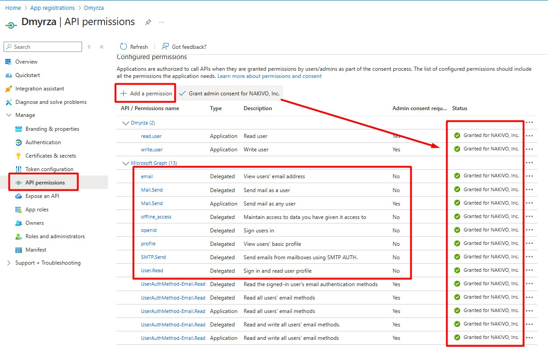Screen dimensions: 548x360
Task: Pin the page using the pin icon
Action: (148, 22)
